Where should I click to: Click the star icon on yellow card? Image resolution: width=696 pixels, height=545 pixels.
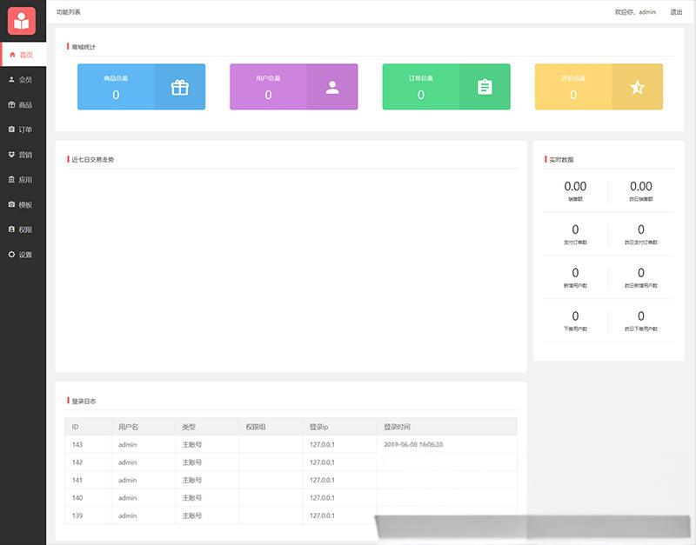637,88
